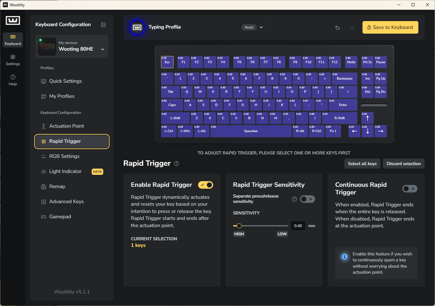Open the Typing Profile dropdown chevron

[261, 27]
